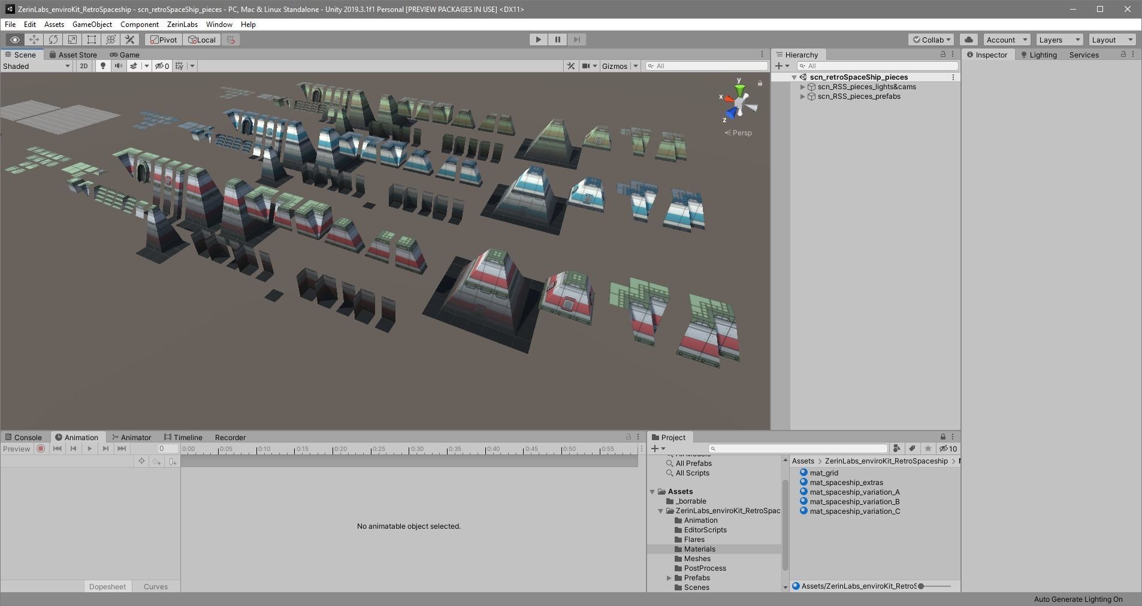Viewport: 1142px width, 606px height.
Task: Open Scene component tools settings
Action: pyautogui.click(x=571, y=66)
